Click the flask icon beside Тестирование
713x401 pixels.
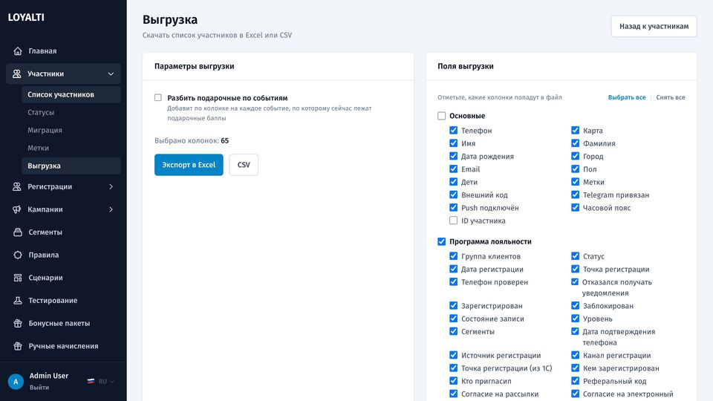[18, 300]
